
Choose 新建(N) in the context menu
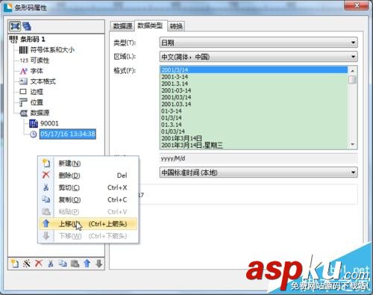pyautogui.click(x=88, y=164)
